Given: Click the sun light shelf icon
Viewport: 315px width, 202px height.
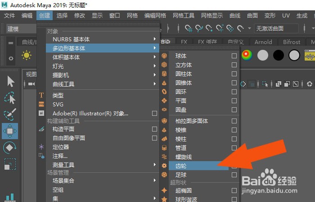Looking at the screenshot, I should tap(27, 56).
